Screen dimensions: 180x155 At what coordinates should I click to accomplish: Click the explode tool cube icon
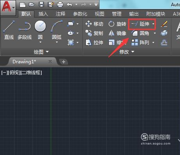[x=164, y=33]
